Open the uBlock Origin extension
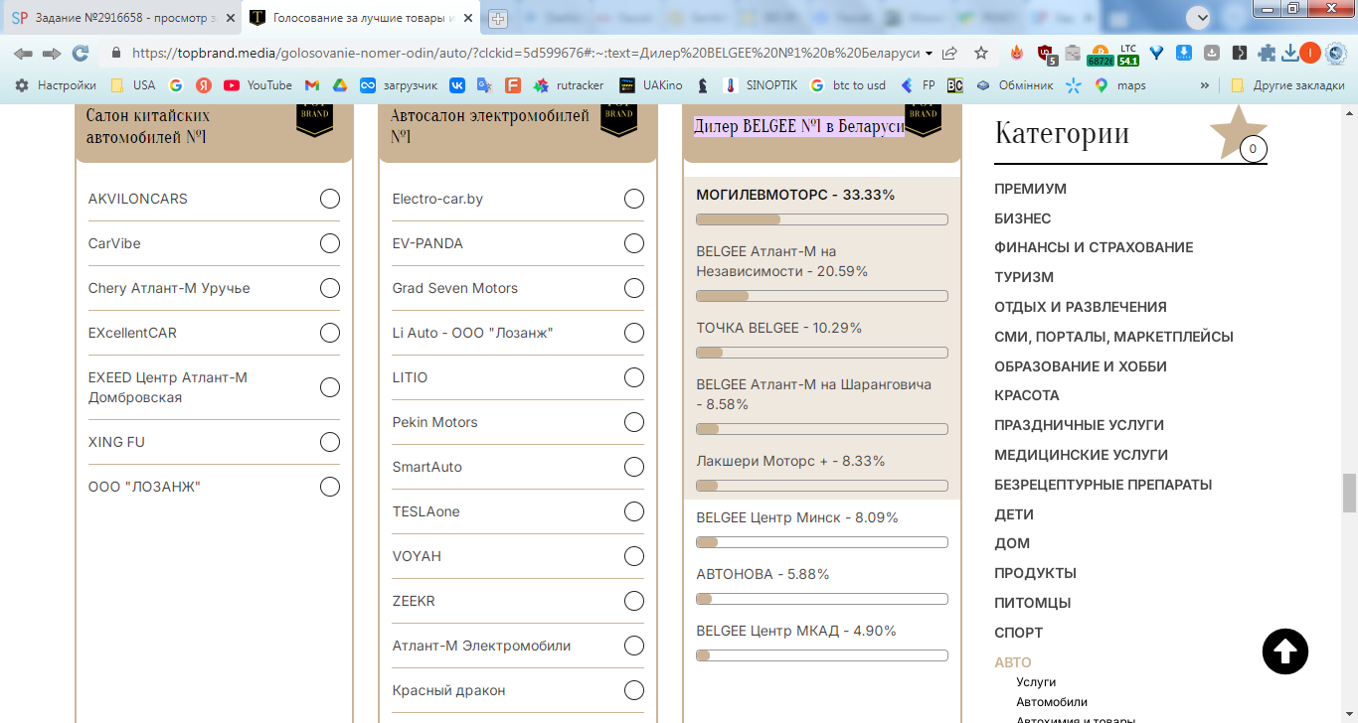 tap(1046, 54)
